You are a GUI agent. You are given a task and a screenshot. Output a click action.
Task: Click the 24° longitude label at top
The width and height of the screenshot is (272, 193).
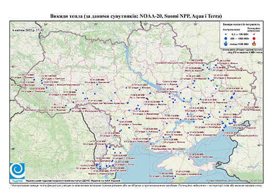tap(46, 24)
